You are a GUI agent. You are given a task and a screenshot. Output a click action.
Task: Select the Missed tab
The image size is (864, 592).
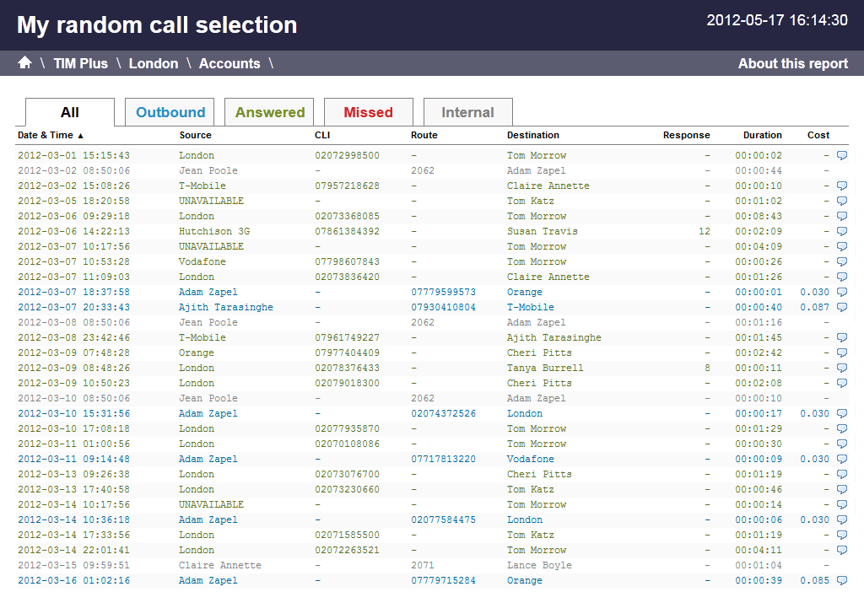[x=369, y=112]
